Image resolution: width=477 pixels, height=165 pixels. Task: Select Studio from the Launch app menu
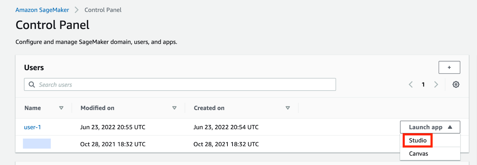(x=417, y=140)
